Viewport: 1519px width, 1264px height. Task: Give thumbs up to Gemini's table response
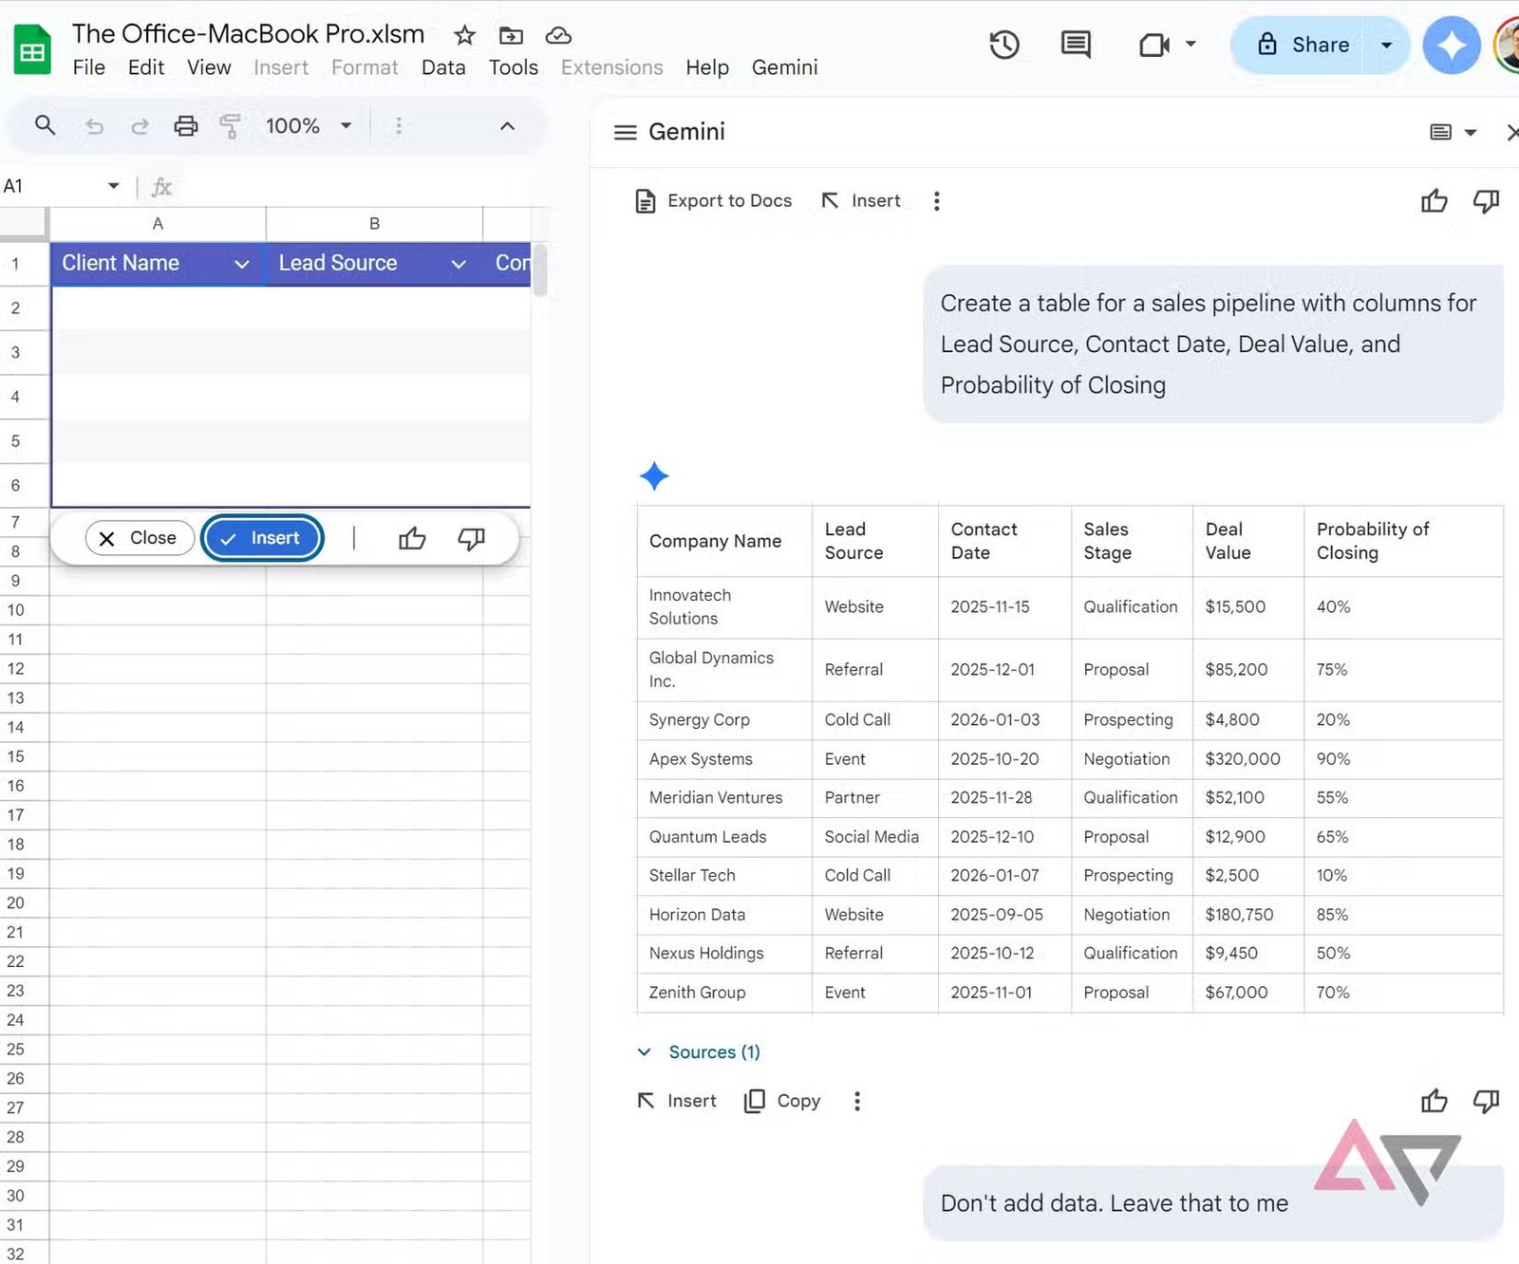click(x=1435, y=200)
